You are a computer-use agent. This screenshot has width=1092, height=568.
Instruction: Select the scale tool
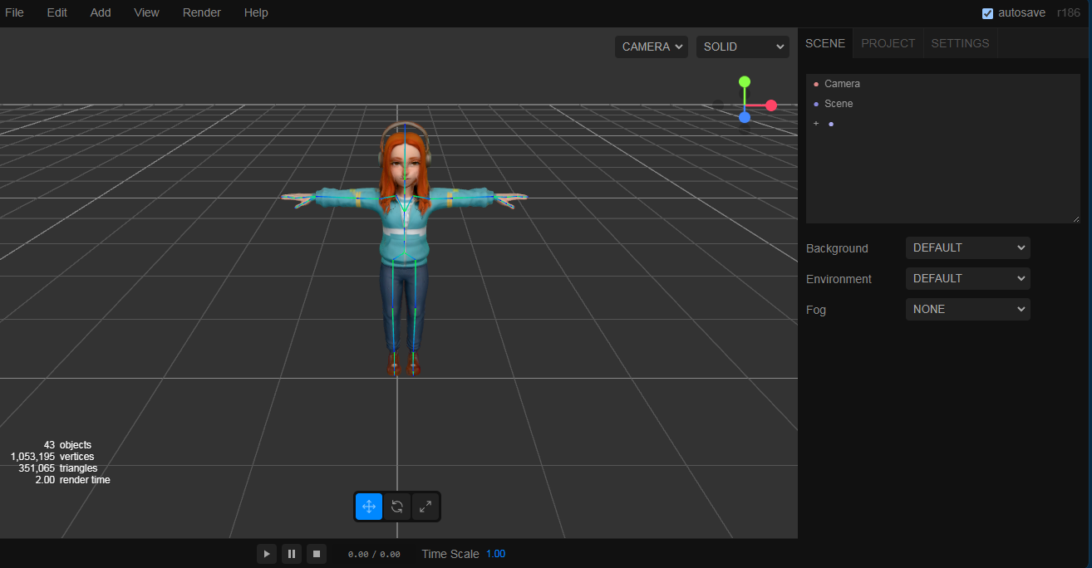pyautogui.click(x=425, y=507)
